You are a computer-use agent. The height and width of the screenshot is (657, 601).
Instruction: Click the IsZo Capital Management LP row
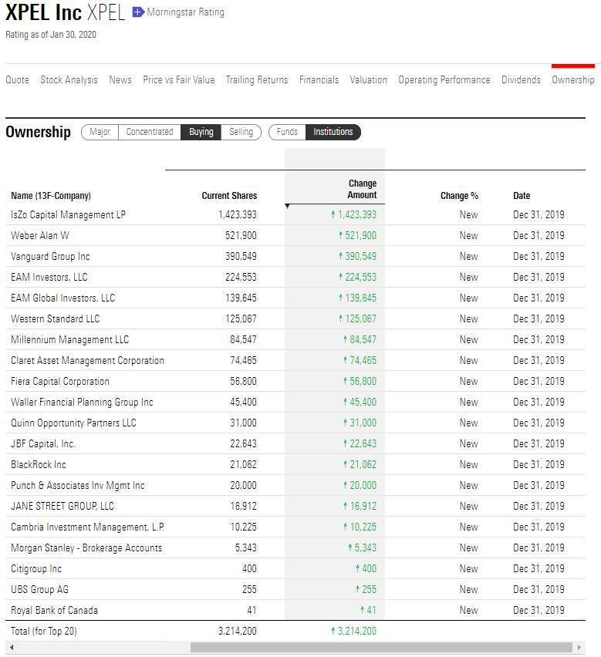[x=295, y=214]
